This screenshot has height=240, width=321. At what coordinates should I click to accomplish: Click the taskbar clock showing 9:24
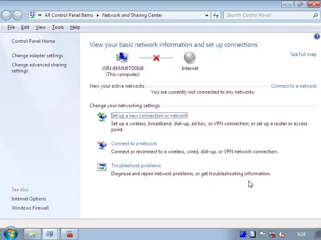coord(301,234)
